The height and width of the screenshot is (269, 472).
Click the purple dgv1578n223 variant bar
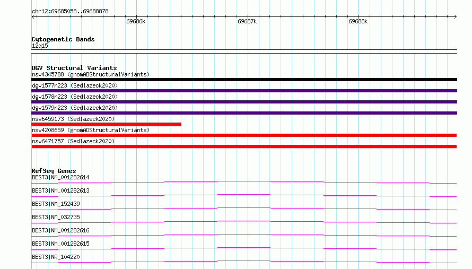[244, 102]
